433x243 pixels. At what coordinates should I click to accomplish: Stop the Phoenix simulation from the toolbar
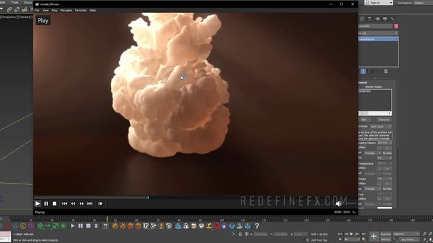[x=88, y=226]
